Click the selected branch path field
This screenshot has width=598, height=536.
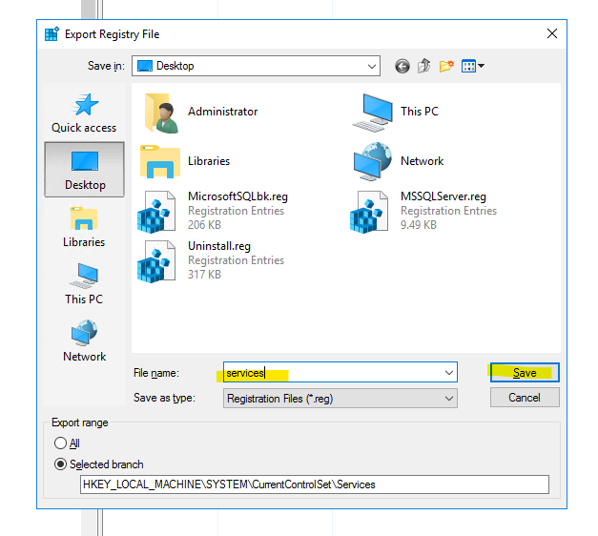pyautogui.click(x=315, y=484)
